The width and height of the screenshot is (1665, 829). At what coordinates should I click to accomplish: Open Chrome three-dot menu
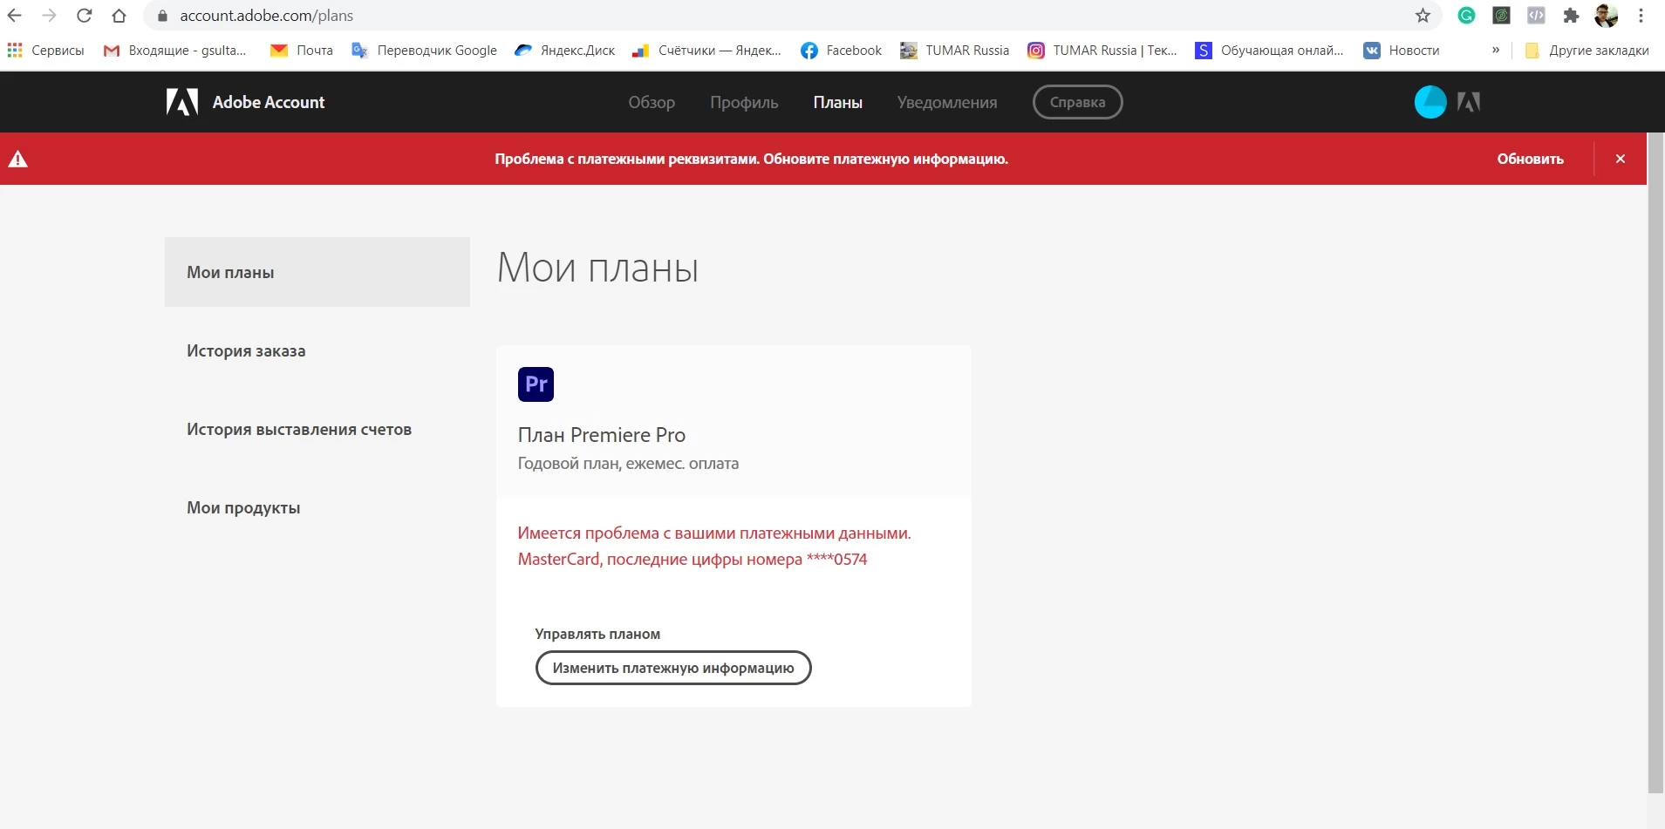pos(1641,16)
